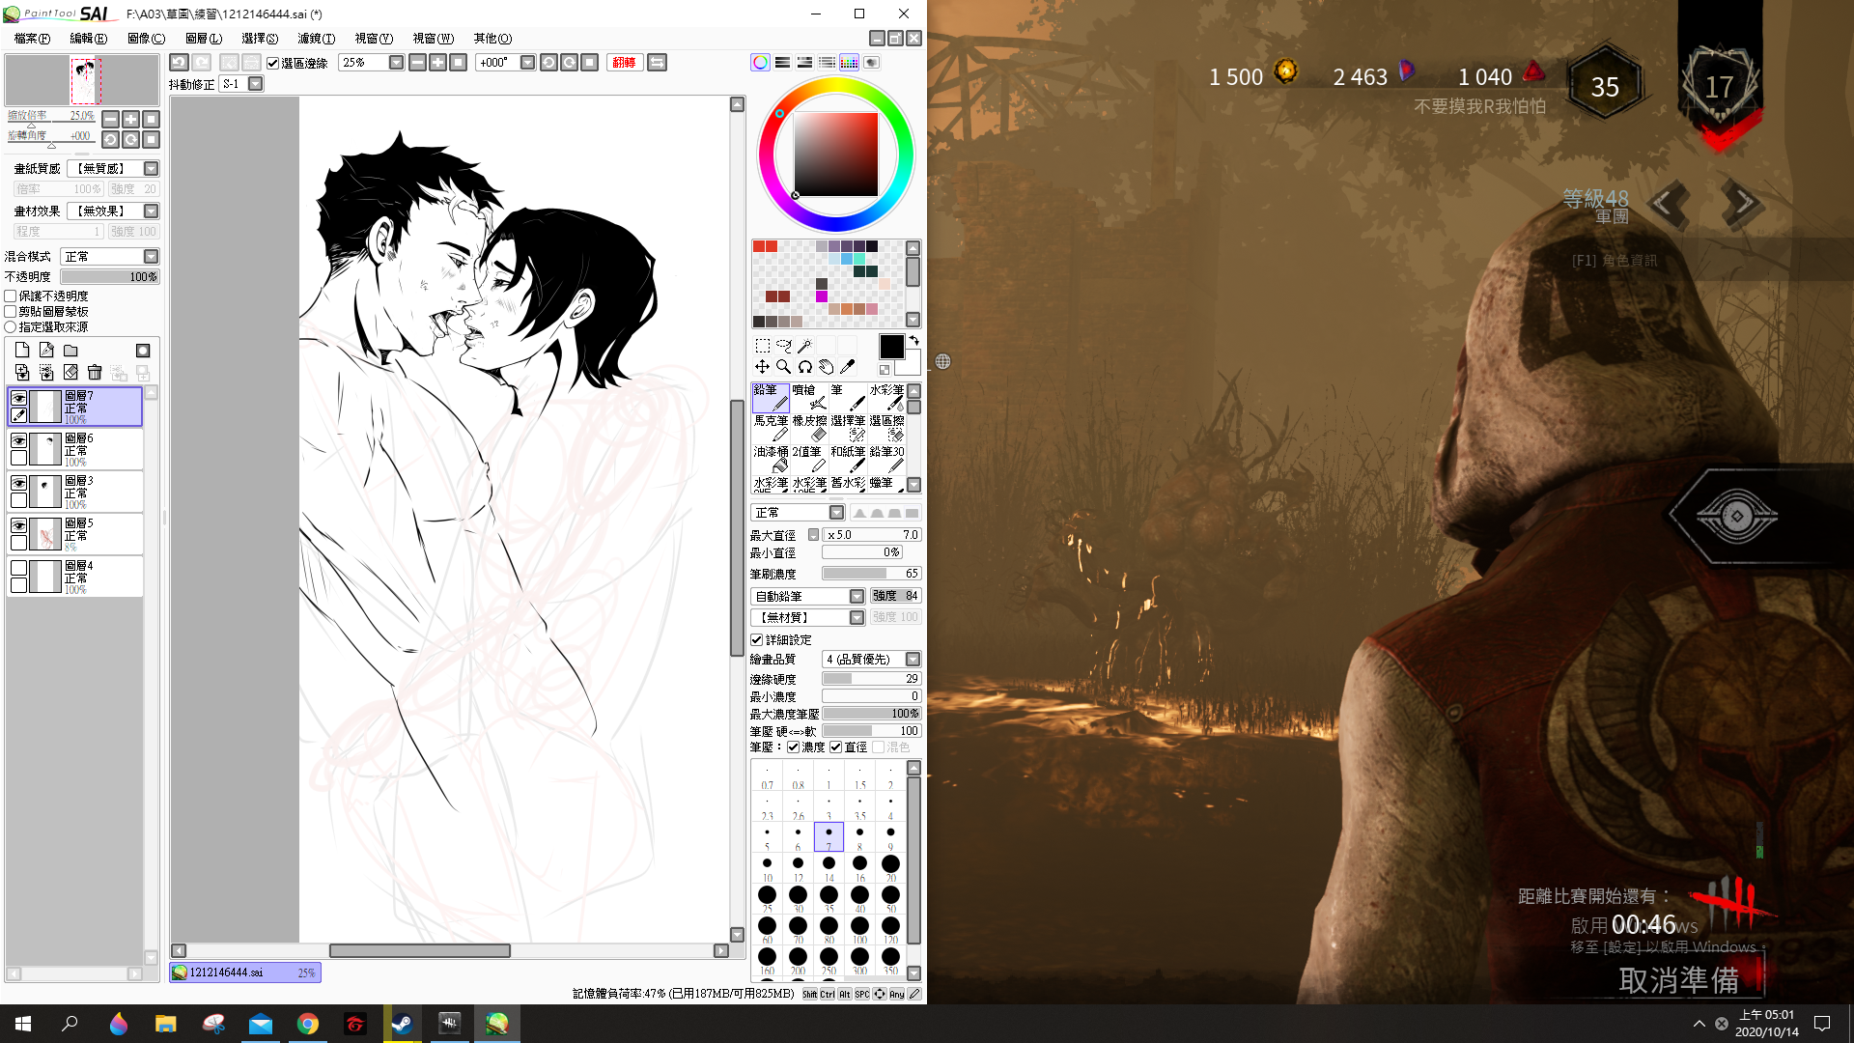The image size is (1854, 1043).
Task: Open the 編輯 edit menu
Action: pos(88,39)
